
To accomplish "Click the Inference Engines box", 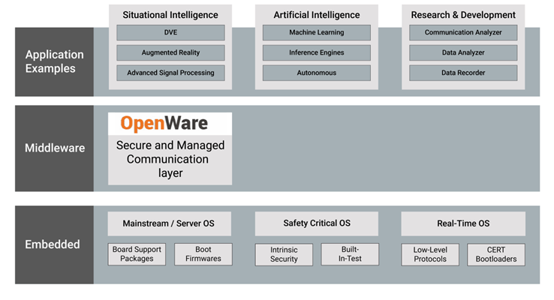I will point(316,53).
